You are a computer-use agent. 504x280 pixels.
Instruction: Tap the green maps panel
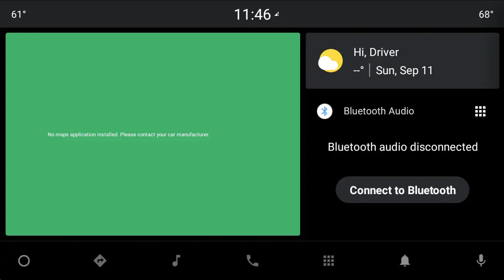(x=153, y=187)
